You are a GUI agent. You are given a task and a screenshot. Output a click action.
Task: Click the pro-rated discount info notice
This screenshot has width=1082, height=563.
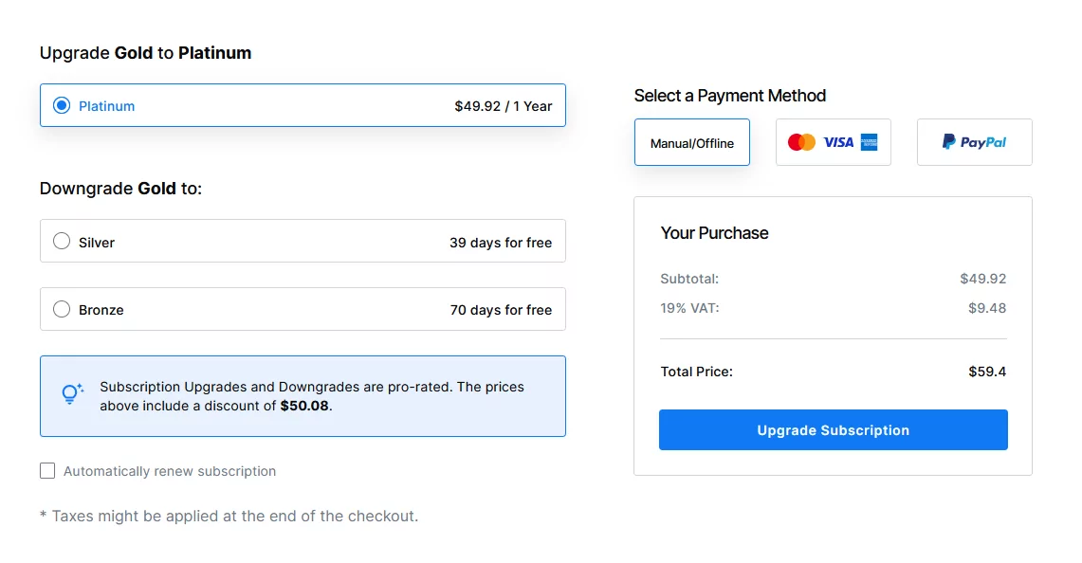coord(303,396)
